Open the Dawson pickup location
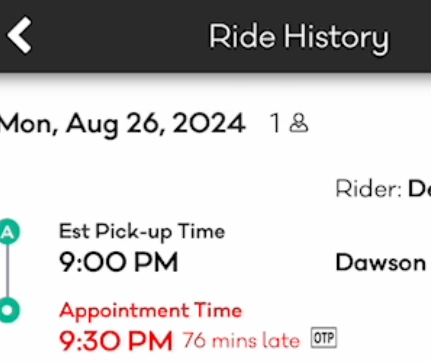Screen dimensions: 431x362 click(x=381, y=263)
